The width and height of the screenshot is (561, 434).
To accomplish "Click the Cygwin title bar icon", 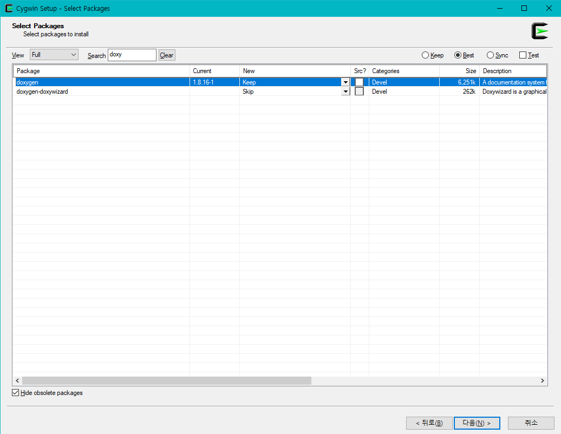I will (x=9, y=8).
